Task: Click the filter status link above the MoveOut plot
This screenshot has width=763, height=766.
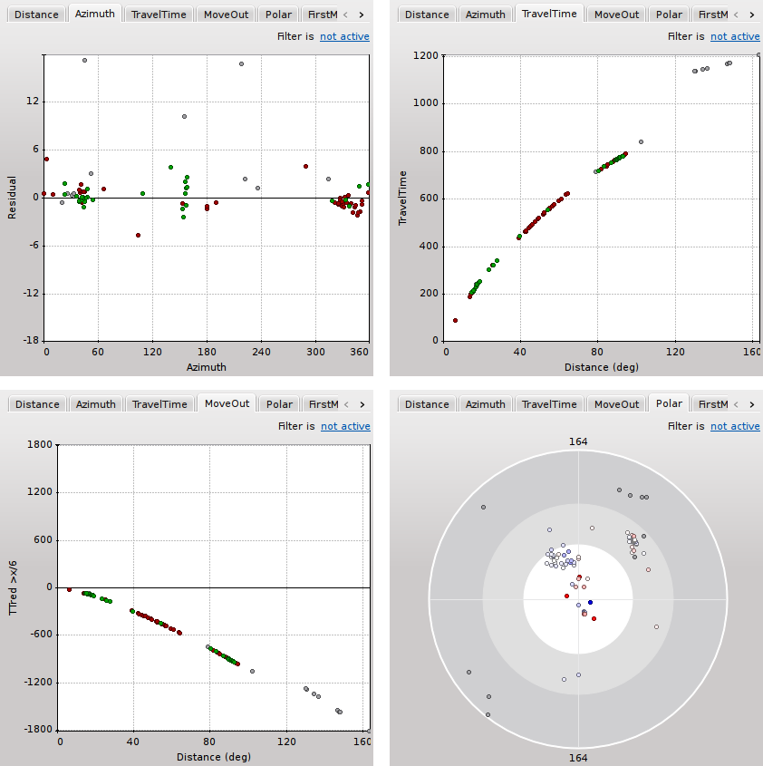Action: pos(344,426)
